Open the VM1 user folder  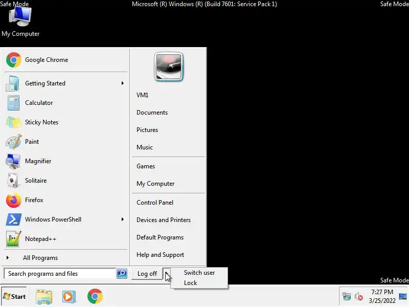[x=143, y=95]
